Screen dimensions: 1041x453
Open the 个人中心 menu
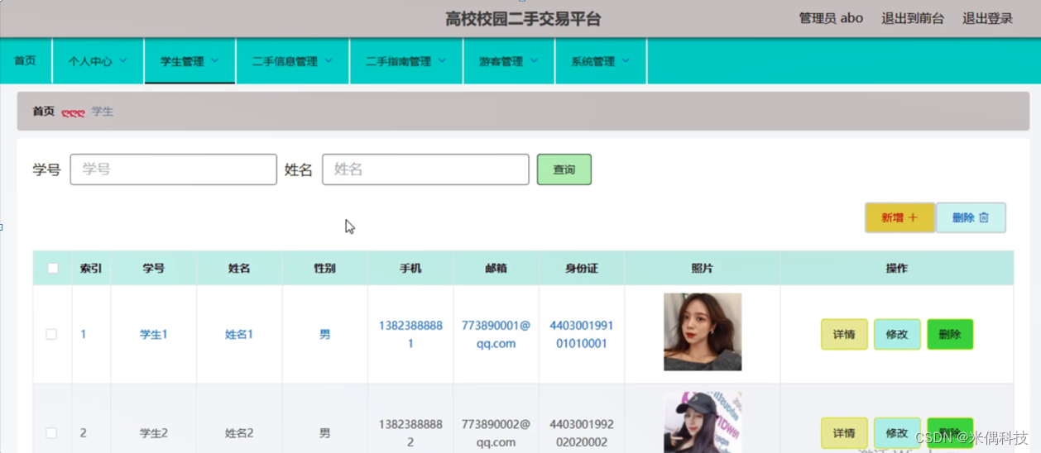(98, 60)
